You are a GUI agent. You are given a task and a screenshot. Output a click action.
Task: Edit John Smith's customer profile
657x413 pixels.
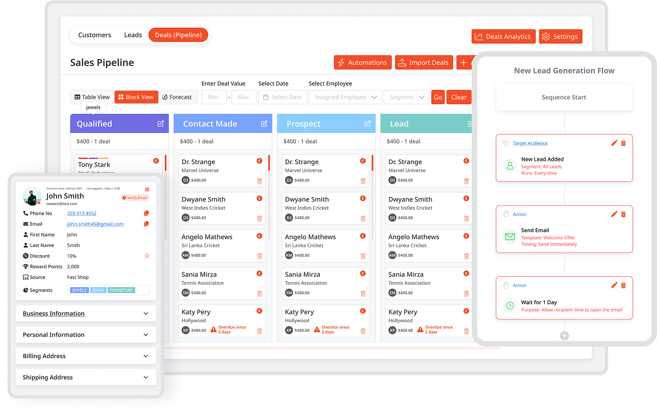tap(147, 189)
